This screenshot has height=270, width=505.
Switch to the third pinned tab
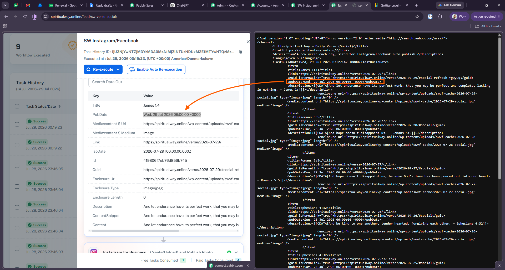(x=40, y=5)
